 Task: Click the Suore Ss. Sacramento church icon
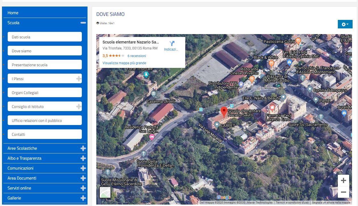coord(321,116)
